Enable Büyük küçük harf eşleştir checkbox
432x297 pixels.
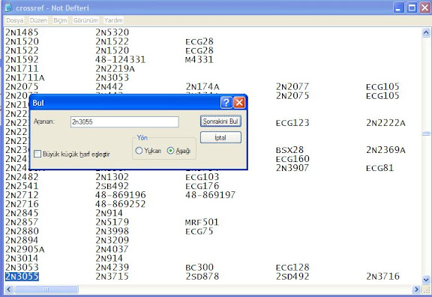[x=37, y=154]
